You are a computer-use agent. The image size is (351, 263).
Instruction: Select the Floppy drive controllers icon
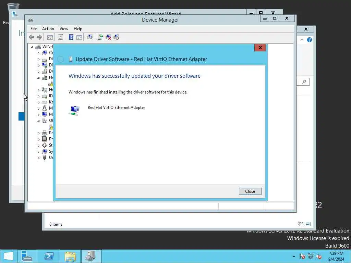click(45, 77)
